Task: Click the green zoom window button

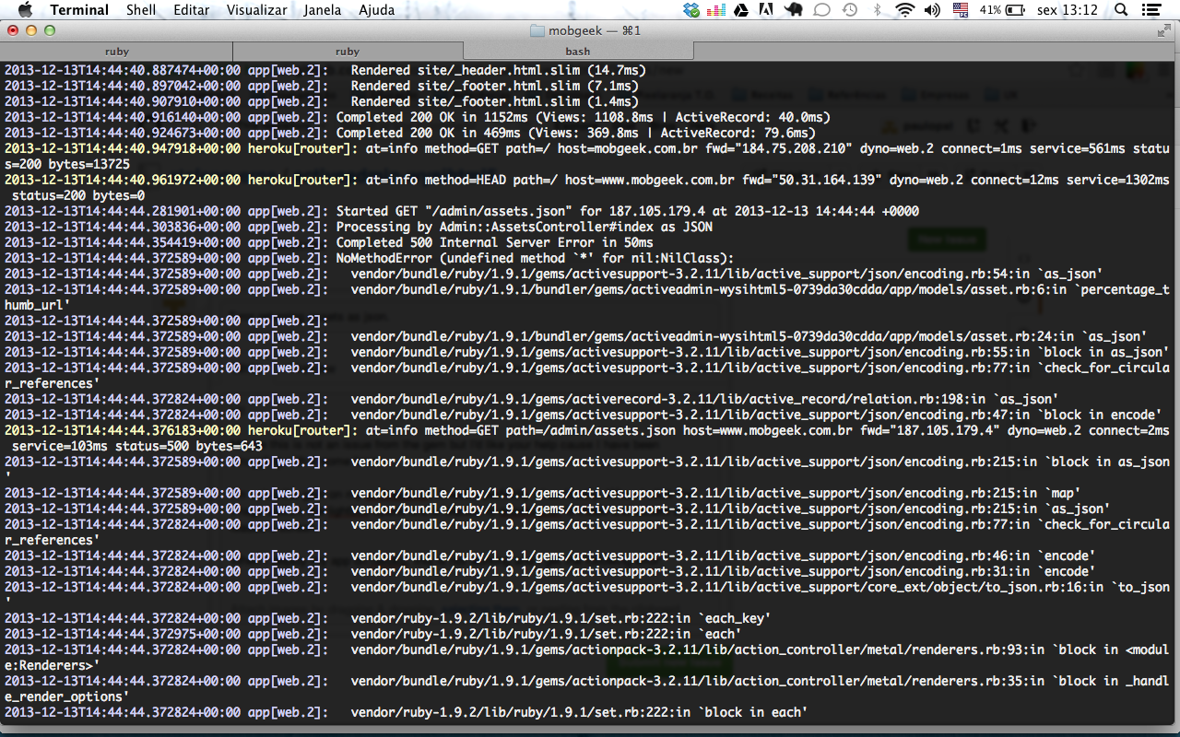Action: point(50,30)
